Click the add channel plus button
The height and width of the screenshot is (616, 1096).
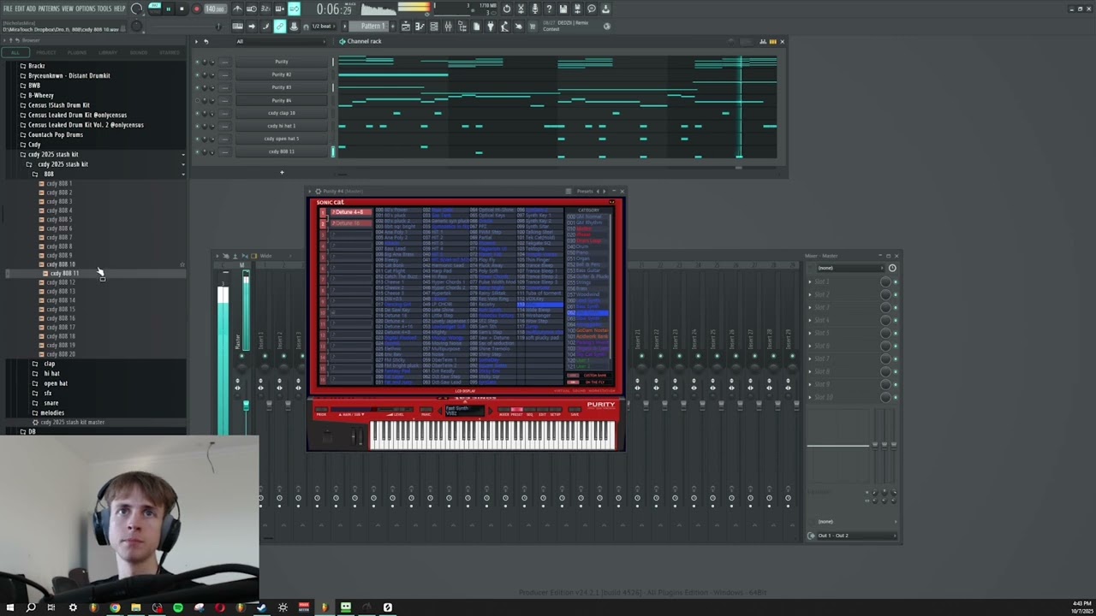point(282,173)
